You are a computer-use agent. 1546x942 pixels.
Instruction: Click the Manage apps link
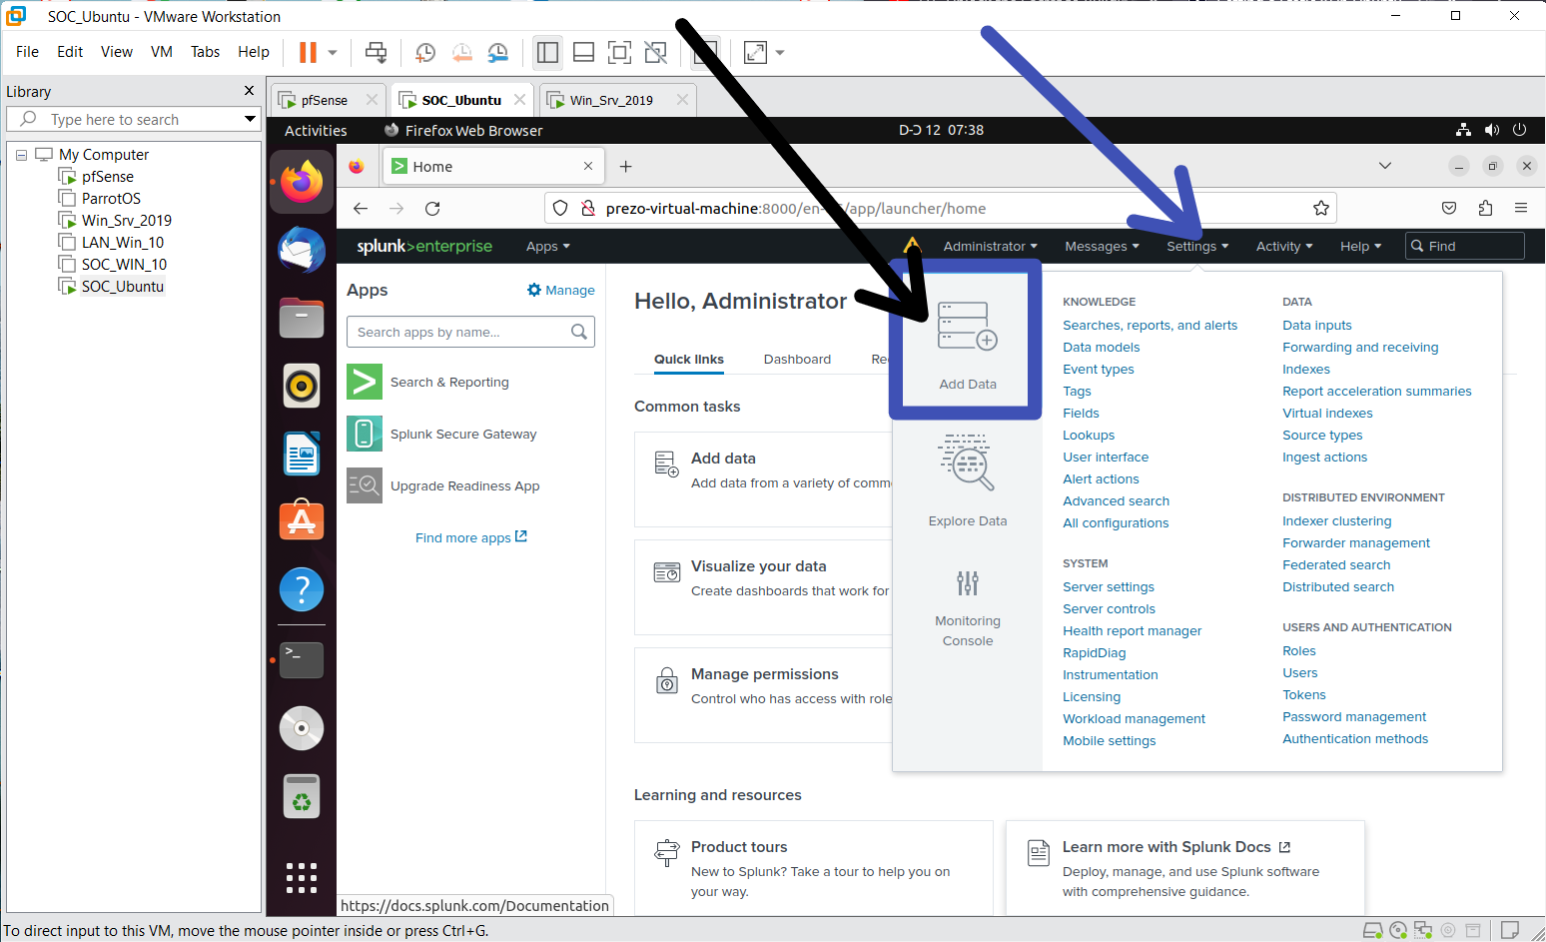[x=561, y=291]
